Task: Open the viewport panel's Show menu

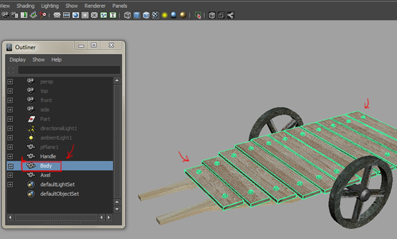Action: (71, 6)
